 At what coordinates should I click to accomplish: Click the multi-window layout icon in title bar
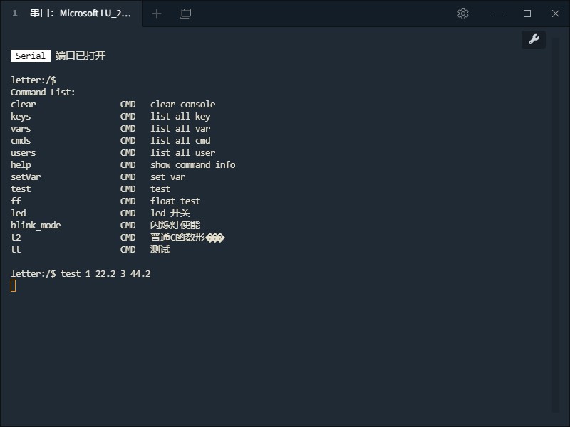184,13
